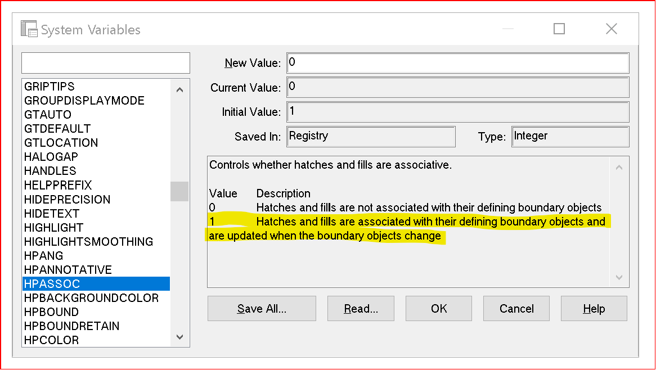The image size is (656, 370).
Task: Click the description panel scroll-up arrow
Action: click(x=619, y=167)
